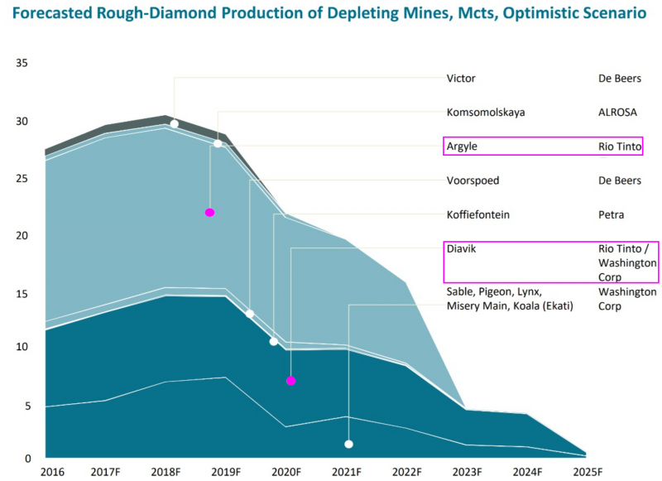Select the Argyle mine label
The width and height of the screenshot is (662, 481).
462,147
